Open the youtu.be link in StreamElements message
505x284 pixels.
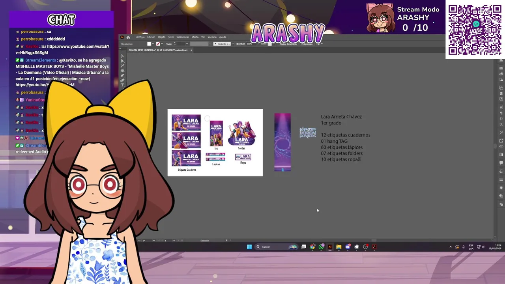point(45,85)
